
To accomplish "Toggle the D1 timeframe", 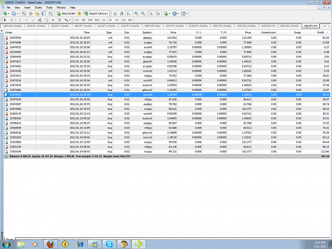I will pyautogui.click(x=117, y=20).
